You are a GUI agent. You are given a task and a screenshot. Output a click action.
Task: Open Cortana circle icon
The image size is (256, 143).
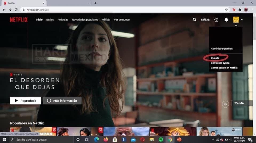pyautogui.click(x=78, y=140)
